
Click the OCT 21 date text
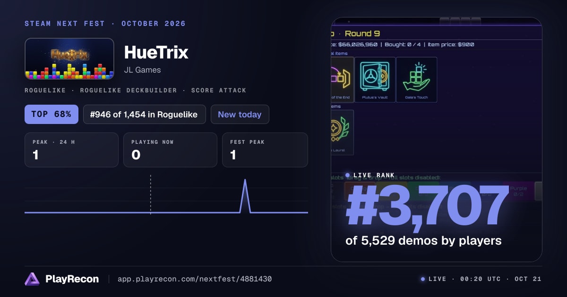528,279
